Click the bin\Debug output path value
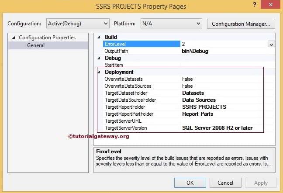The width and height of the screenshot is (283, 193). pyautogui.click(x=195, y=51)
